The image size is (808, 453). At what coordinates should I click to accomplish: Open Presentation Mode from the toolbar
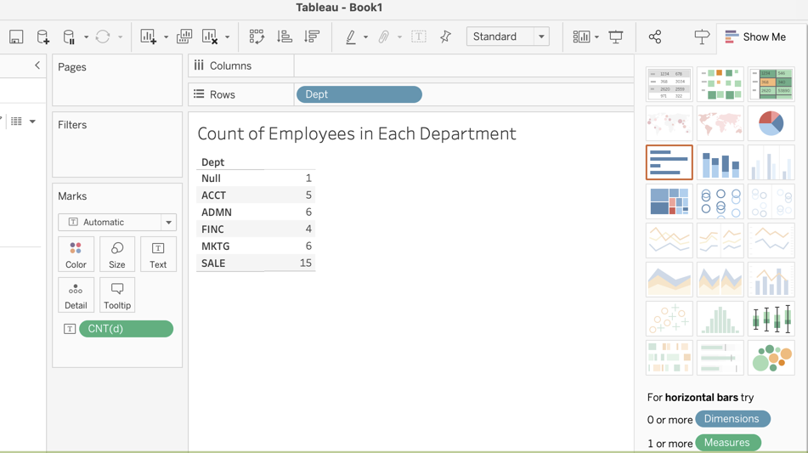click(x=616, y=37)
